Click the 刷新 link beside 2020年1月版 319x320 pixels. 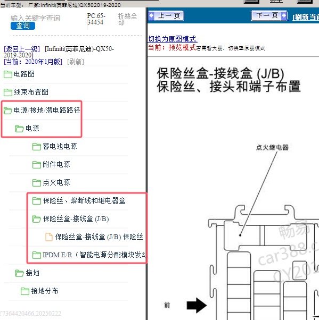[x=76, y=62]
